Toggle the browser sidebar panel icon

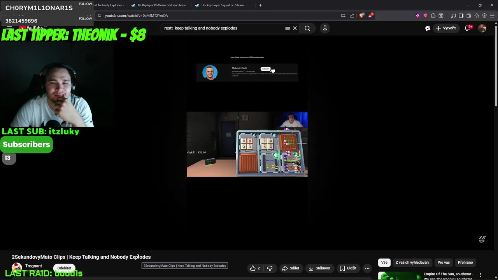click(x=461, y=16)
